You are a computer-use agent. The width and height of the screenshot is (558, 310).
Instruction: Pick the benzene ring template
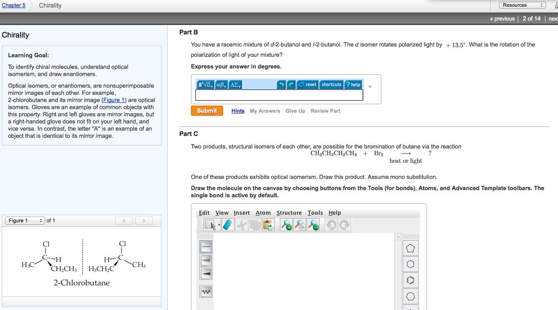410,280
